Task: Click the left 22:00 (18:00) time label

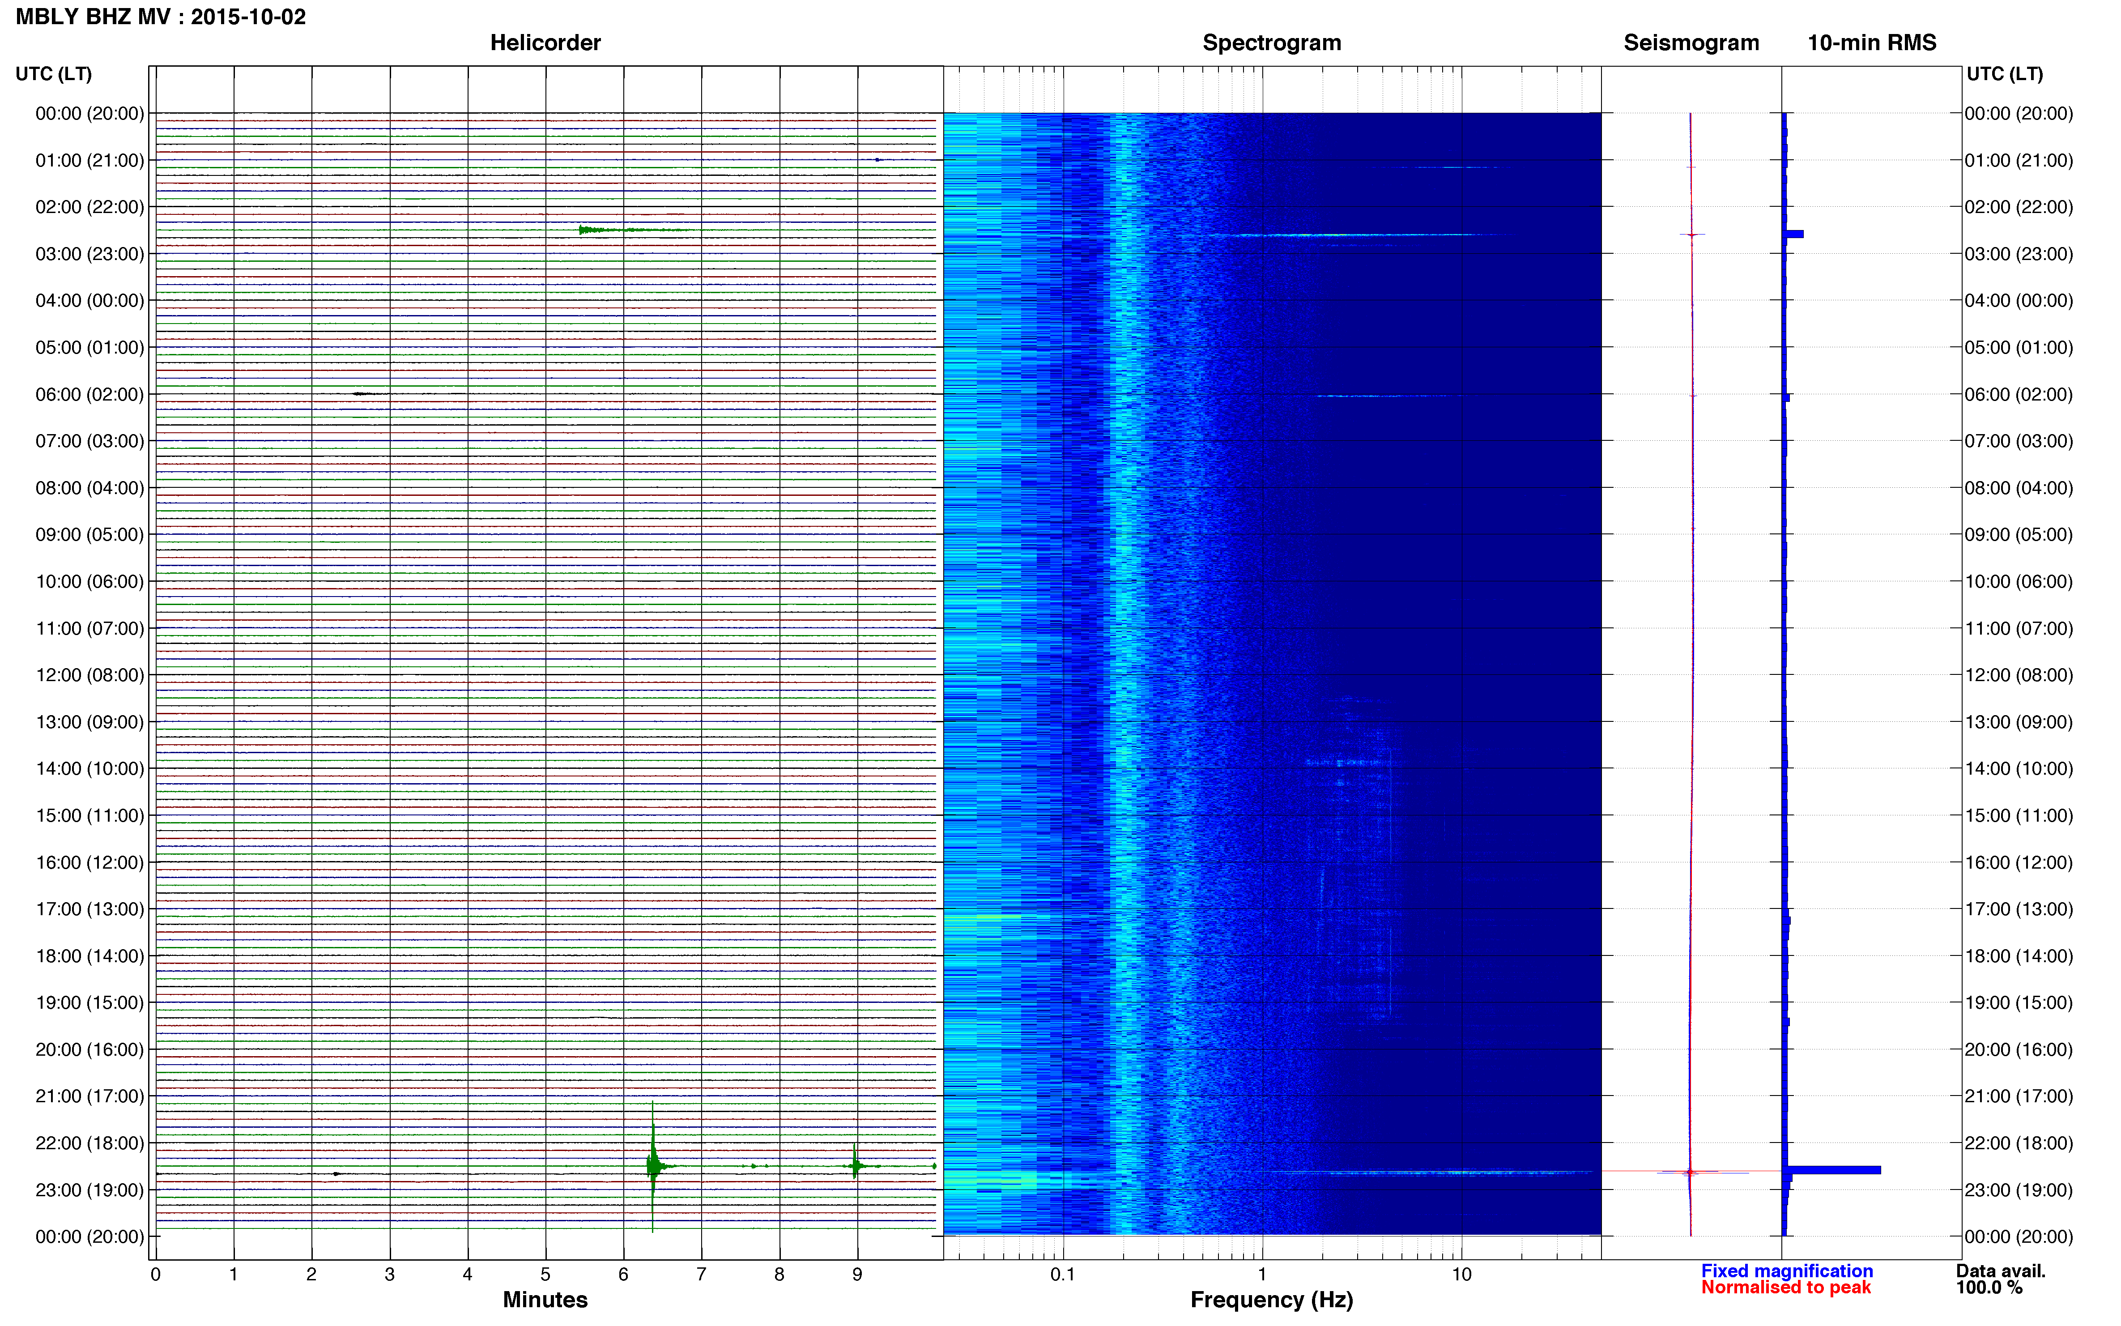Action: (x=89, y=1143)
